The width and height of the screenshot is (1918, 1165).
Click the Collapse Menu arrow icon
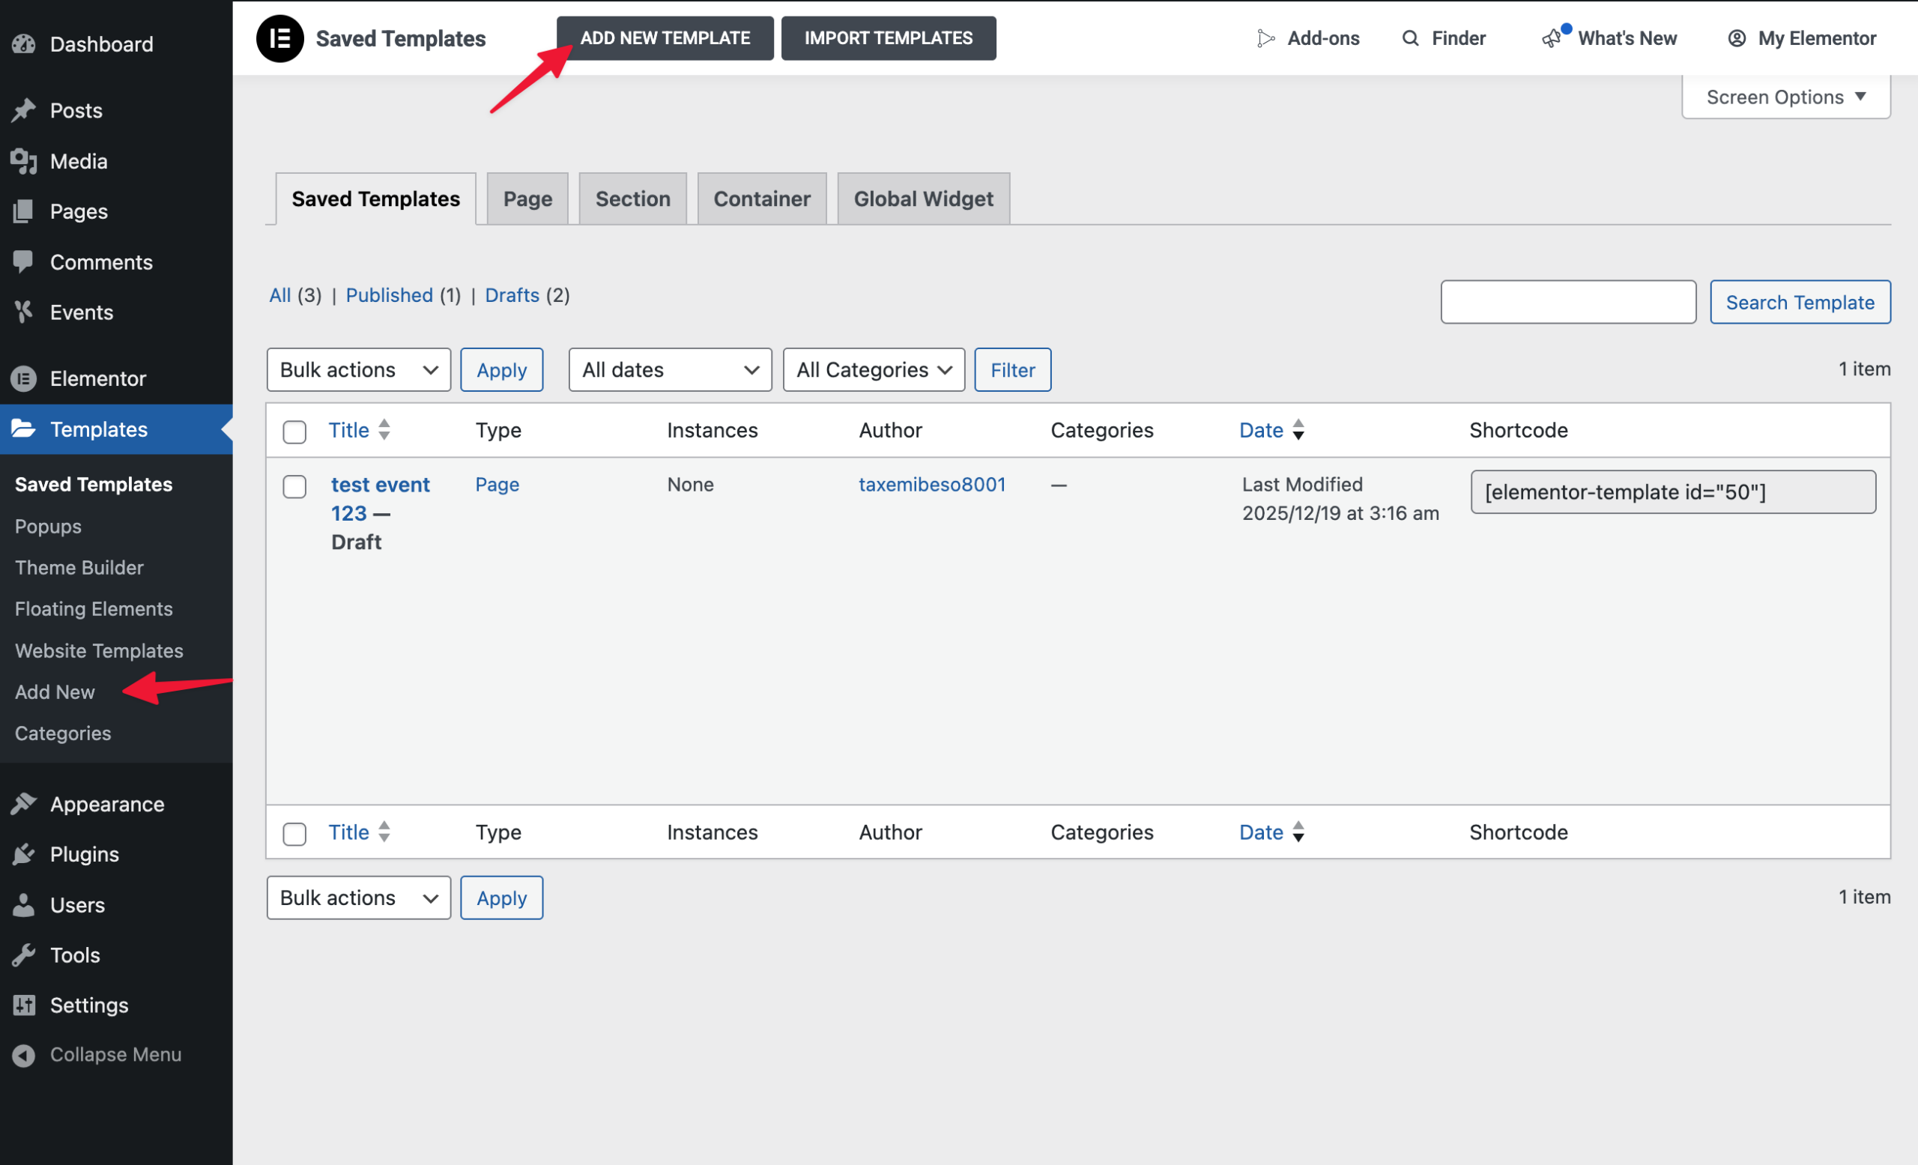tap(24, 1054)
